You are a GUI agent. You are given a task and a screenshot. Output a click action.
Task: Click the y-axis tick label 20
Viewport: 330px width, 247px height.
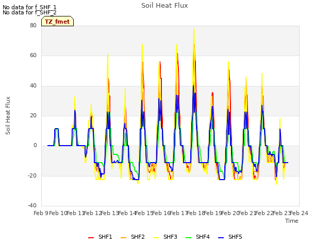33,115
